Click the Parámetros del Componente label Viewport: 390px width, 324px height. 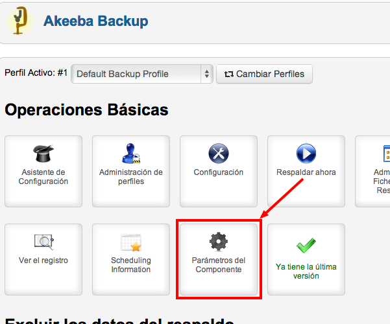219,265
